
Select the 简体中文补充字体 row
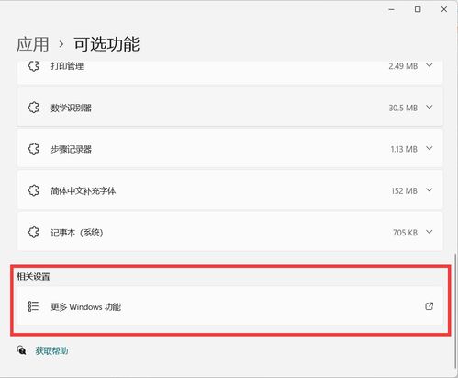(230, 190)
